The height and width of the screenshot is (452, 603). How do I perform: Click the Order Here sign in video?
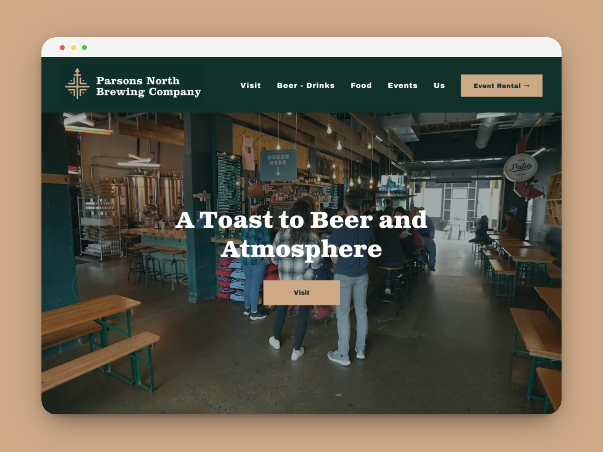coord(278,165)
